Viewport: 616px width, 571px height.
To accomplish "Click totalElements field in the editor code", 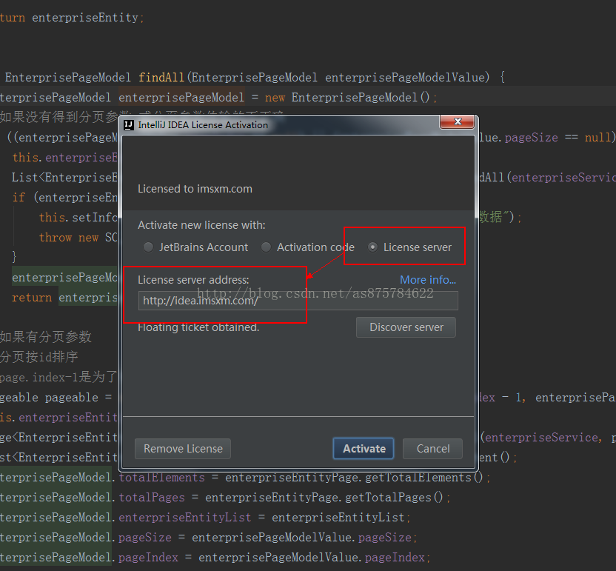I will (162, 478).
